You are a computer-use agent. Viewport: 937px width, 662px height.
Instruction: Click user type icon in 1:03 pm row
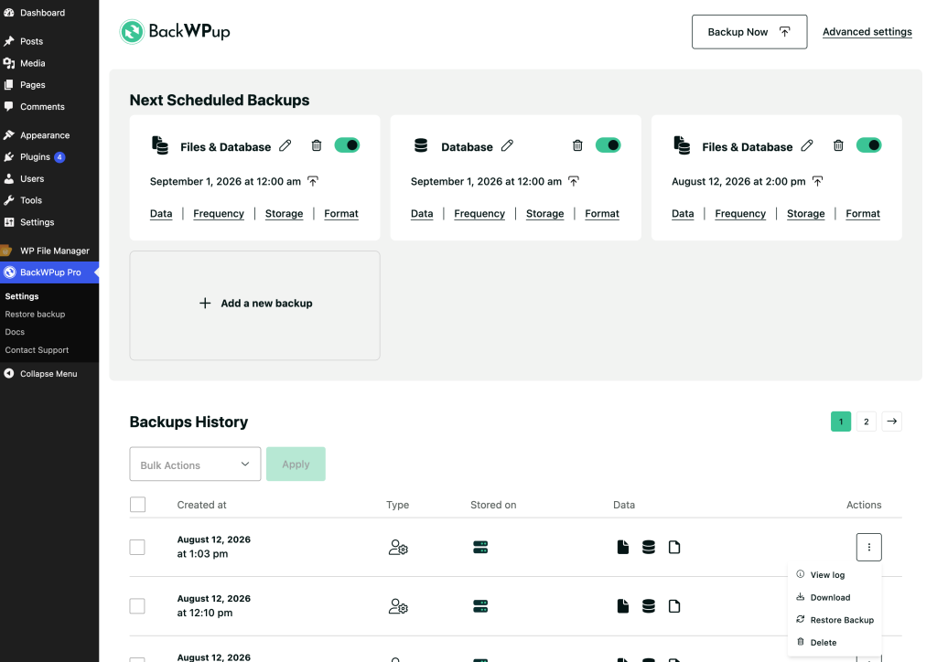(398, 548)
